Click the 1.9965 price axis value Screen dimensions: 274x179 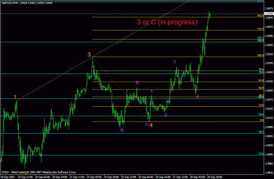[269, 164]
